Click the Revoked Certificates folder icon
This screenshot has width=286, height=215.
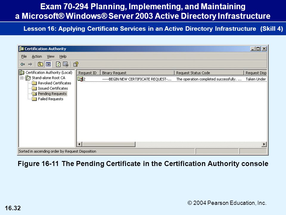click(x=34, y=83)
